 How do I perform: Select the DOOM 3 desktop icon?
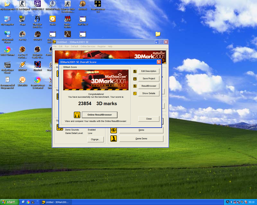coord(37,36)
